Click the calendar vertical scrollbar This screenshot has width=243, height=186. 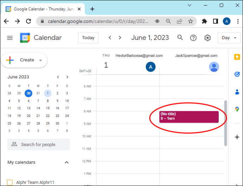click(225, 123)
